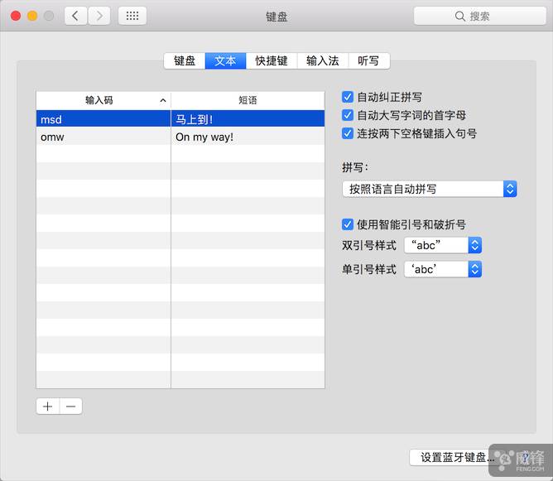Click the 输入码 column header label

[x=99, y=100]
